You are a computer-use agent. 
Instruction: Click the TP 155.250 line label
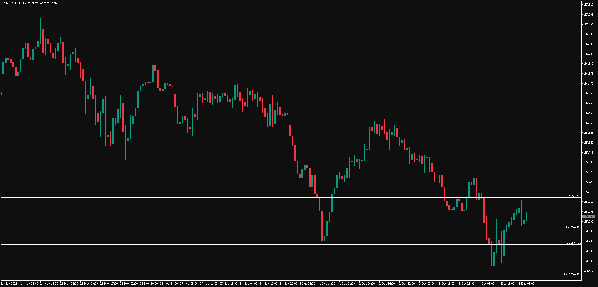pos(573,196)
